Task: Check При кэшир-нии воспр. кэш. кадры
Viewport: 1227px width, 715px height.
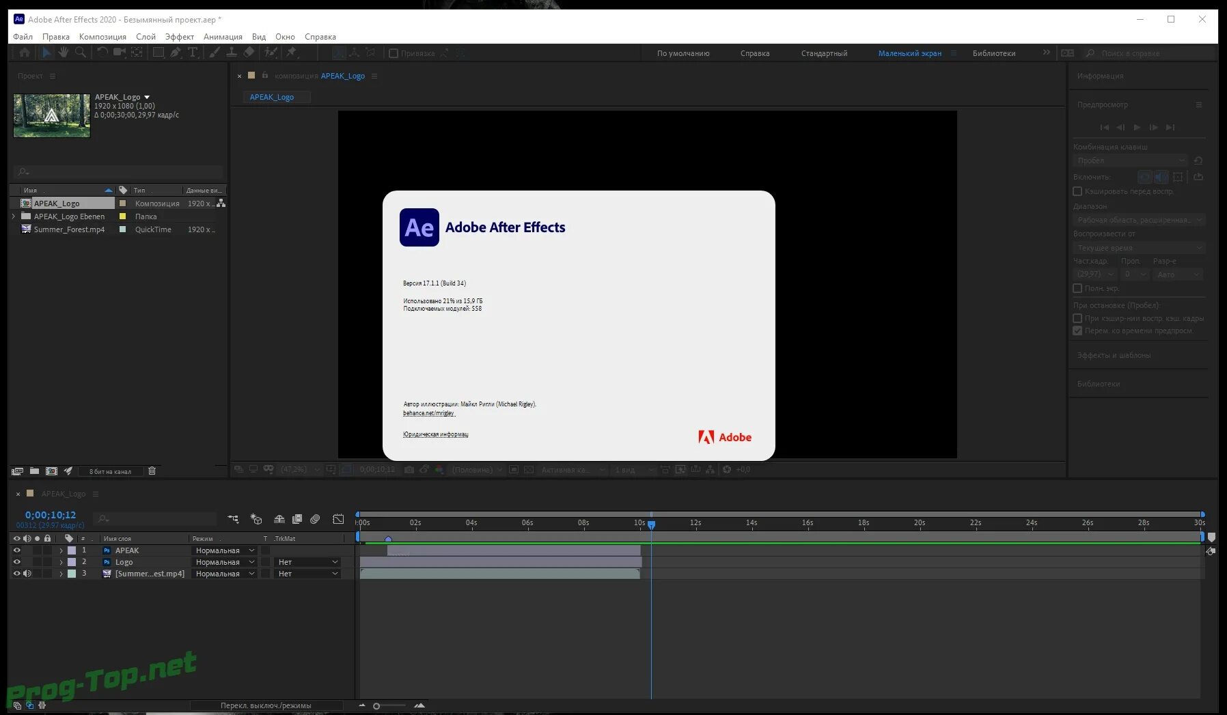Action: click(1077, 318)
